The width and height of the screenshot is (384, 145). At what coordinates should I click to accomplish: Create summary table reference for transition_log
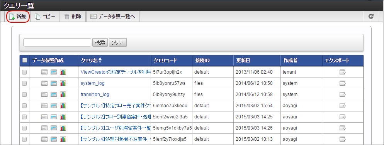coord(54,94)
